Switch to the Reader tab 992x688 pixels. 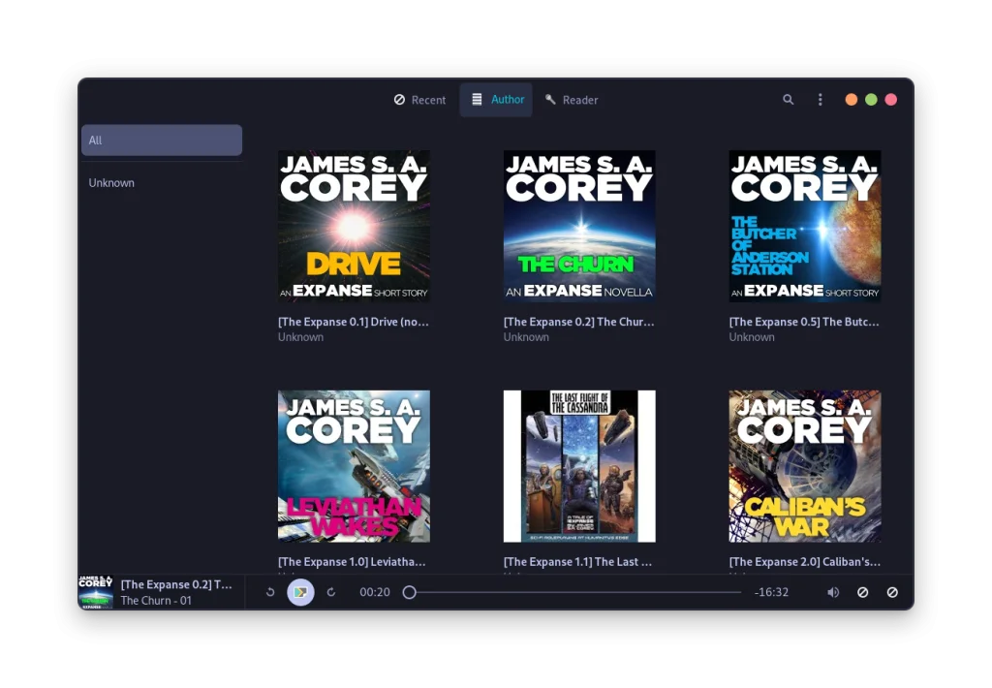[572, 100]
